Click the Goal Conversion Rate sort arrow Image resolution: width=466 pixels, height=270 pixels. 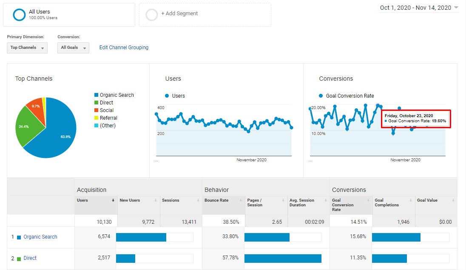click(x=367, y=200)
